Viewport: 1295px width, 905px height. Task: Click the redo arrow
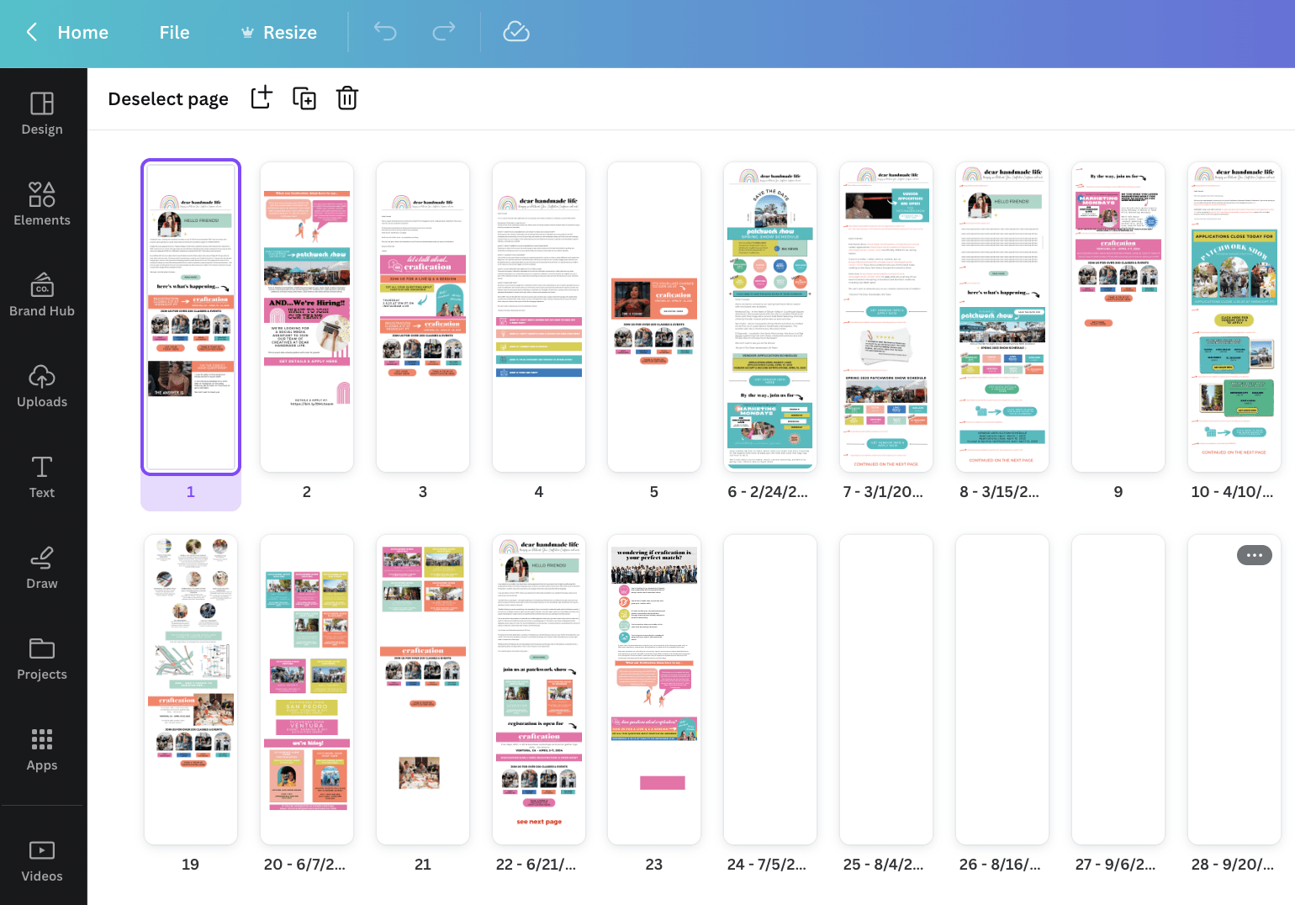click(443, 32)
